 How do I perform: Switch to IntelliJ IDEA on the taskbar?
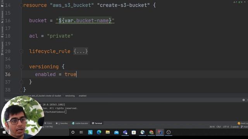[160, 132]
